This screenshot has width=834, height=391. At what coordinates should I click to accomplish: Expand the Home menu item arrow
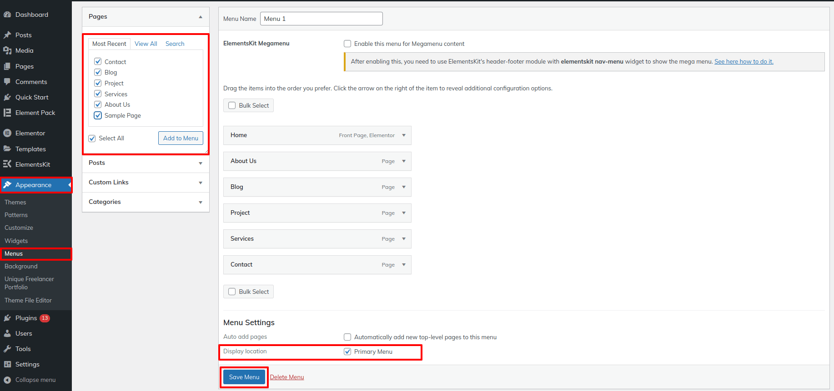404,135
